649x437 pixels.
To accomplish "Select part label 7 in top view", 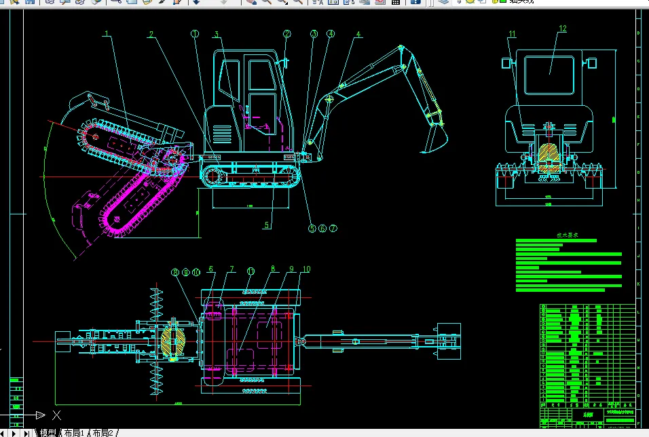I will [x=231, y=269].
